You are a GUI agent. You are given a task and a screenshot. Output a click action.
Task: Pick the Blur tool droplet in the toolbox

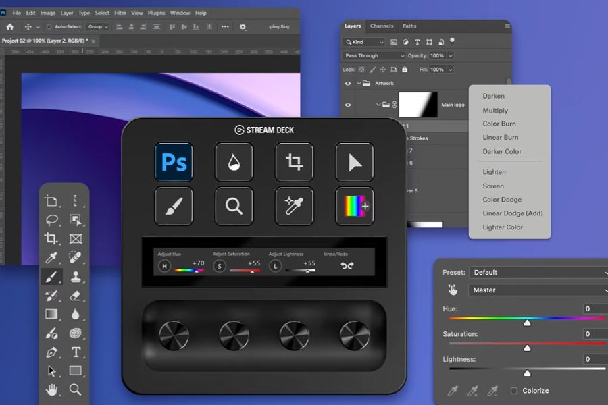point(76,314)
